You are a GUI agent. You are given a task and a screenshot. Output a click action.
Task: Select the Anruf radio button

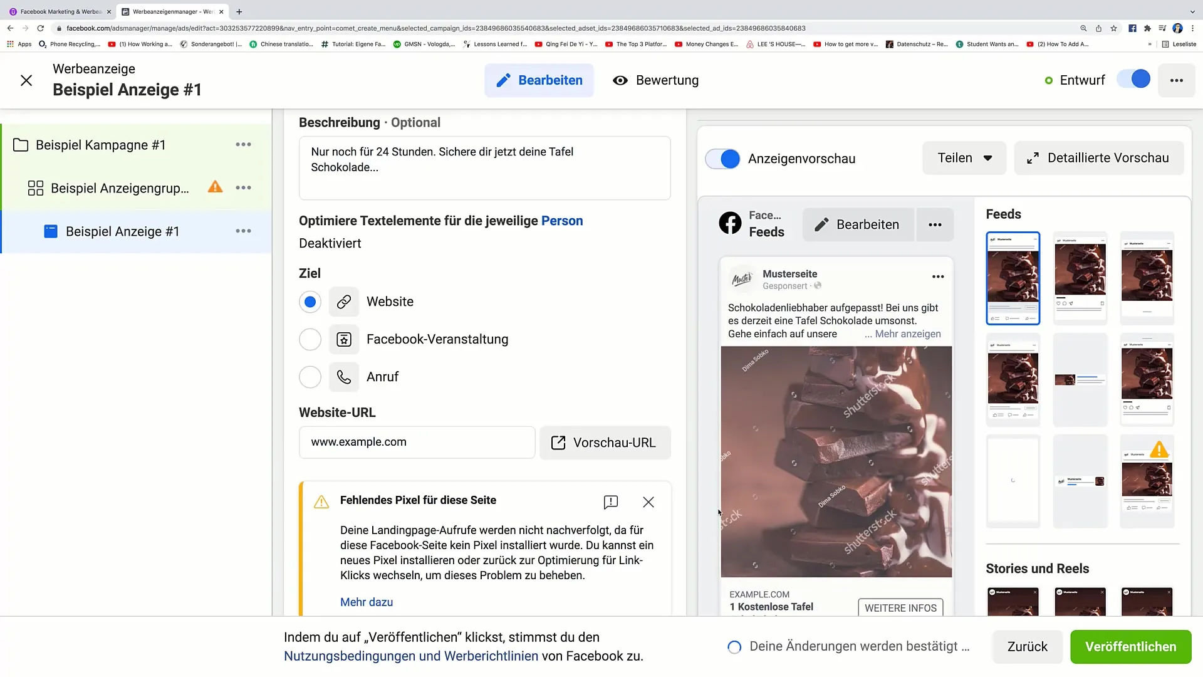311,377
